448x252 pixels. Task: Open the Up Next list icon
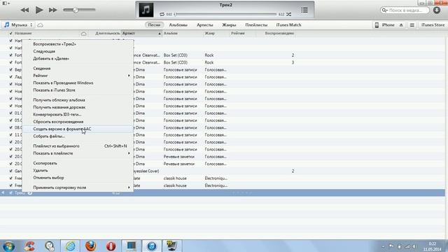304,10
